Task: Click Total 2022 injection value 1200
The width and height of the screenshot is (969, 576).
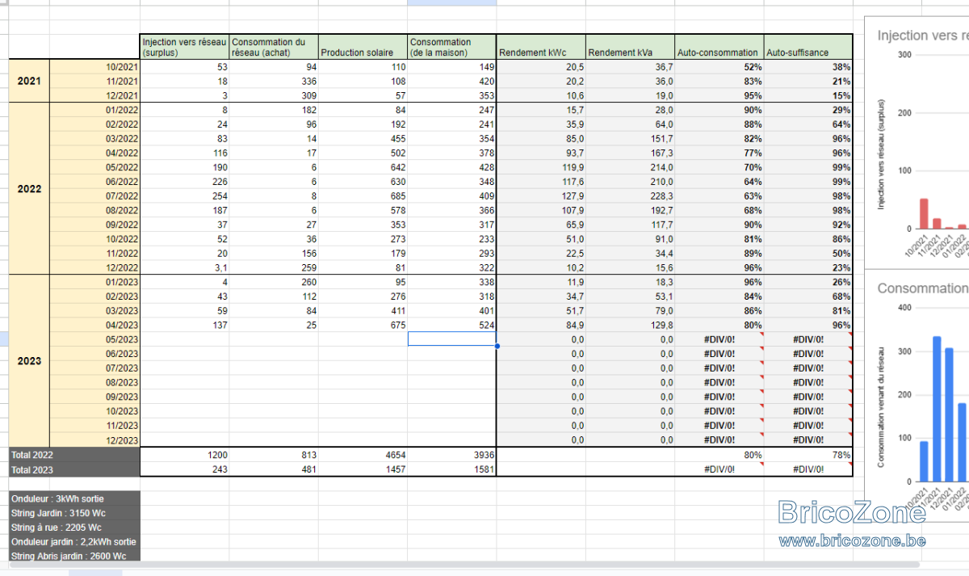Action: point(185,455)
